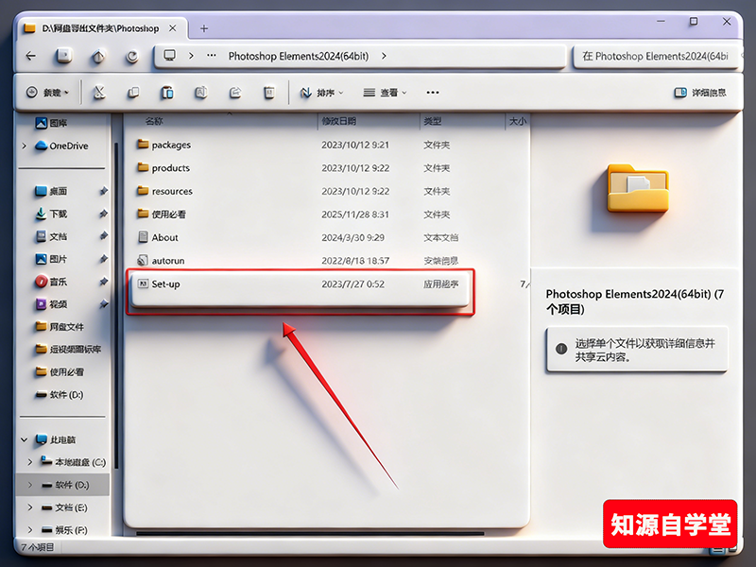Click the Paste clipboard icon

coord(167,93)
